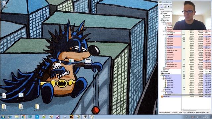Open the stacked-windows app icon on taskbar
The image size is (212, 119).
point(85,117)
